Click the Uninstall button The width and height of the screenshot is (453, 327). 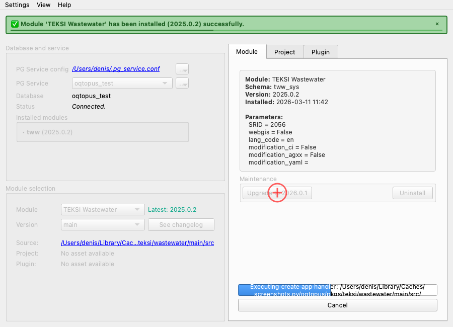[412, 193]
